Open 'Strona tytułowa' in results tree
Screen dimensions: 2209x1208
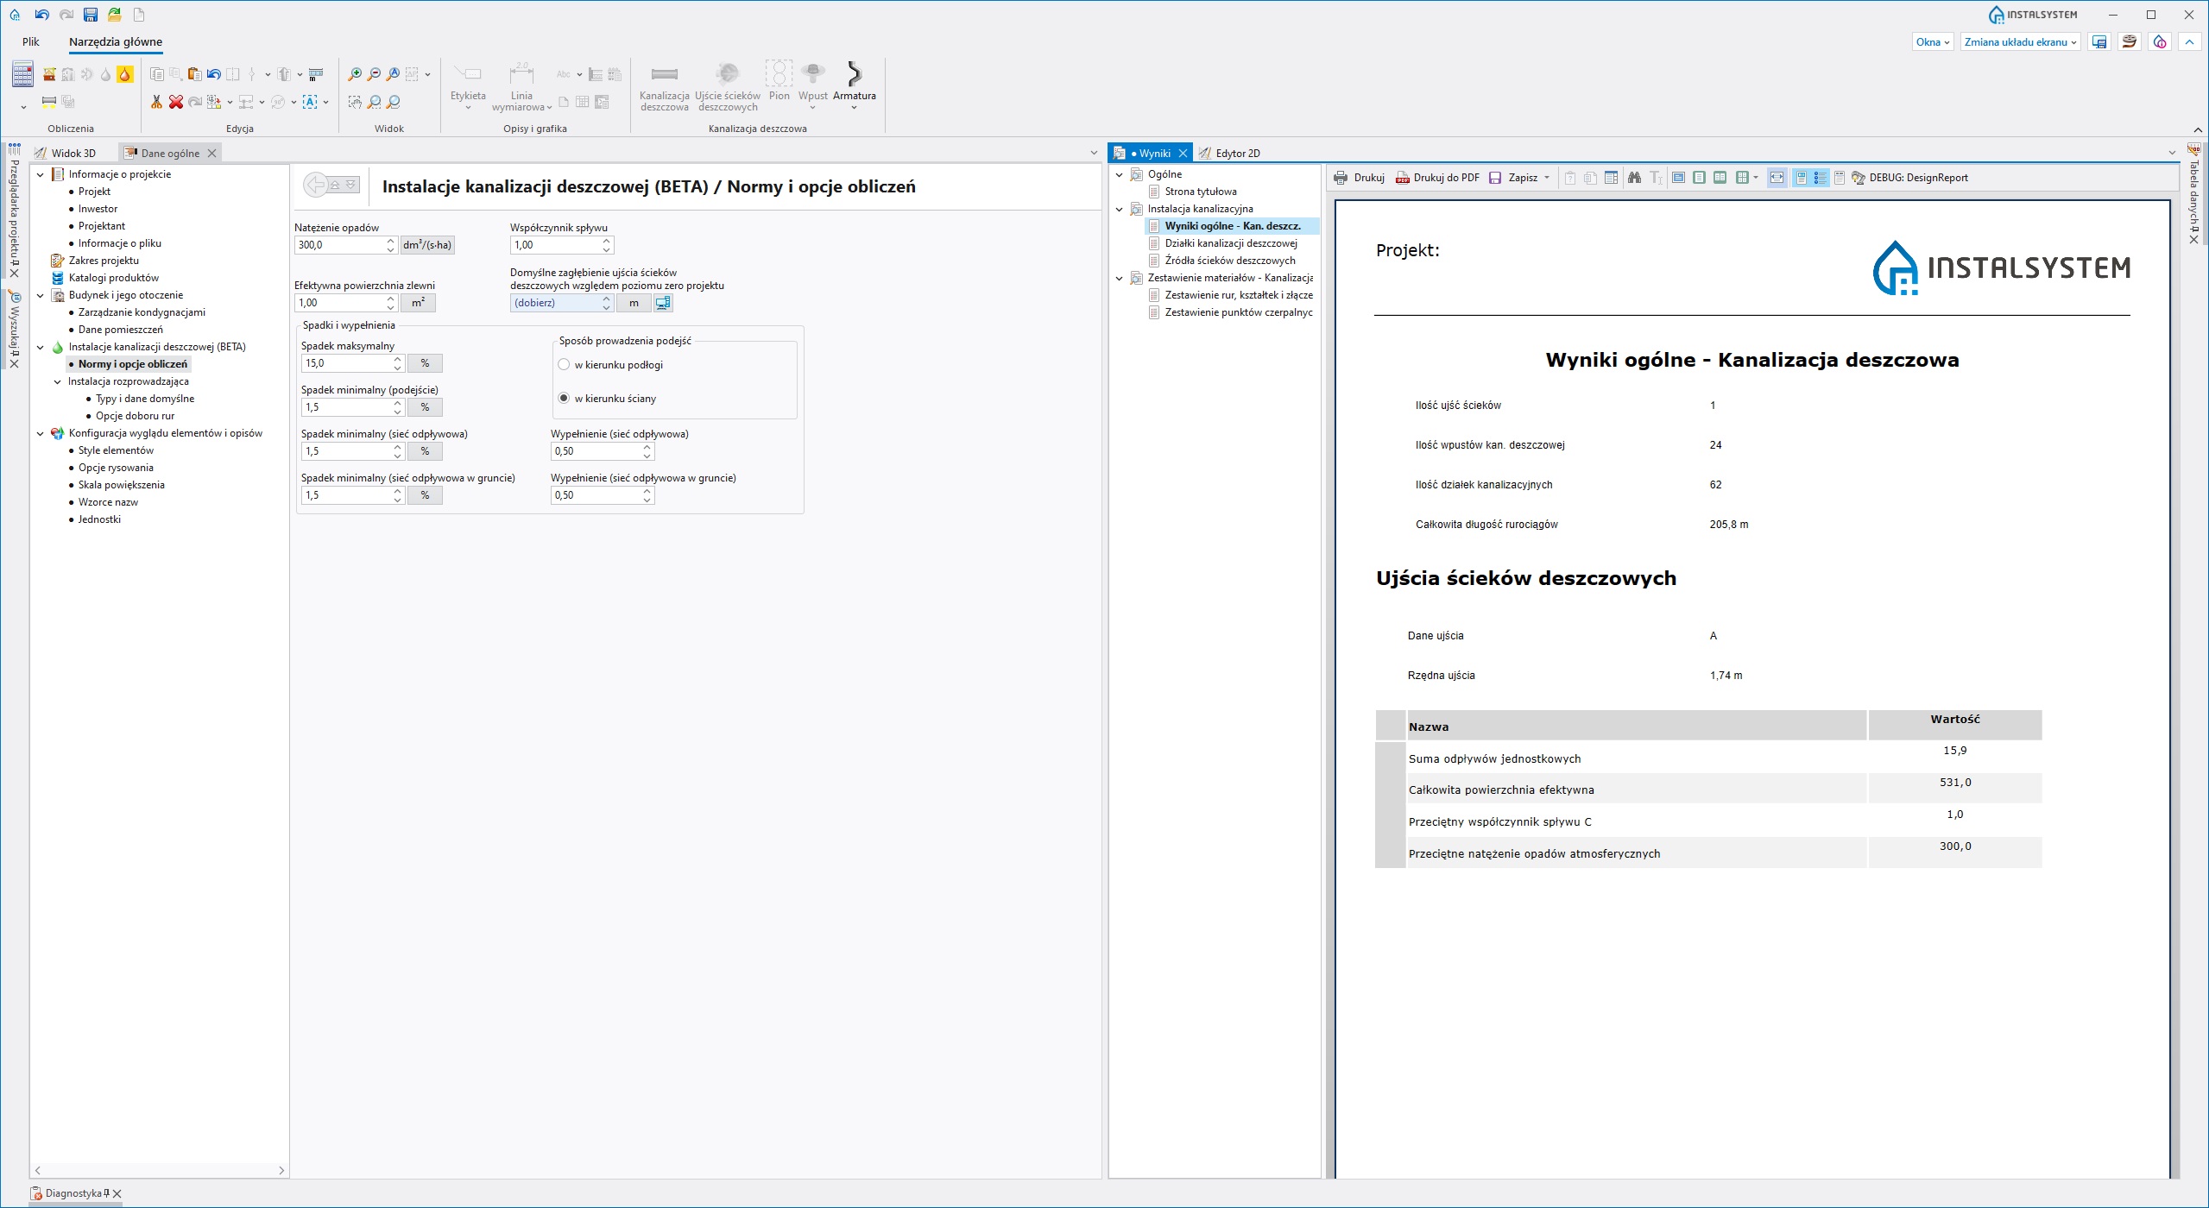[1201, 192]
